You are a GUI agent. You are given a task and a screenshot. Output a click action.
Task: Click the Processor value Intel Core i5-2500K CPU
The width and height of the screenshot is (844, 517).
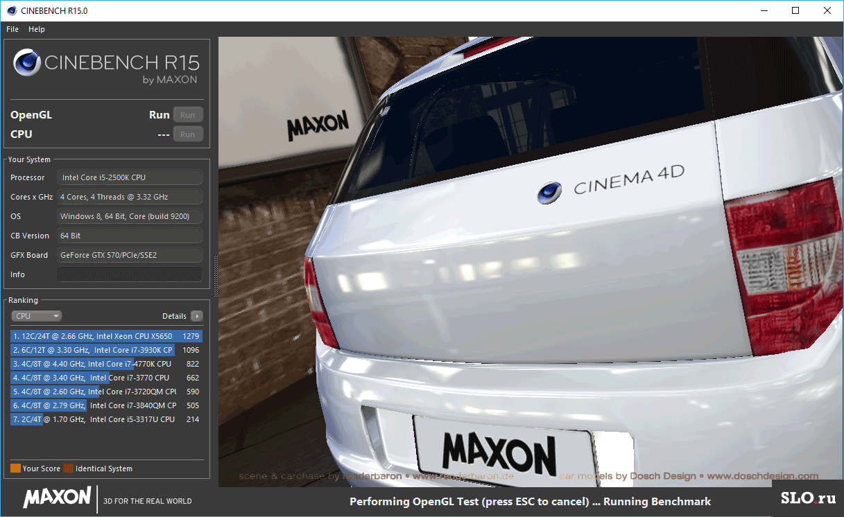tap(130, 177)
